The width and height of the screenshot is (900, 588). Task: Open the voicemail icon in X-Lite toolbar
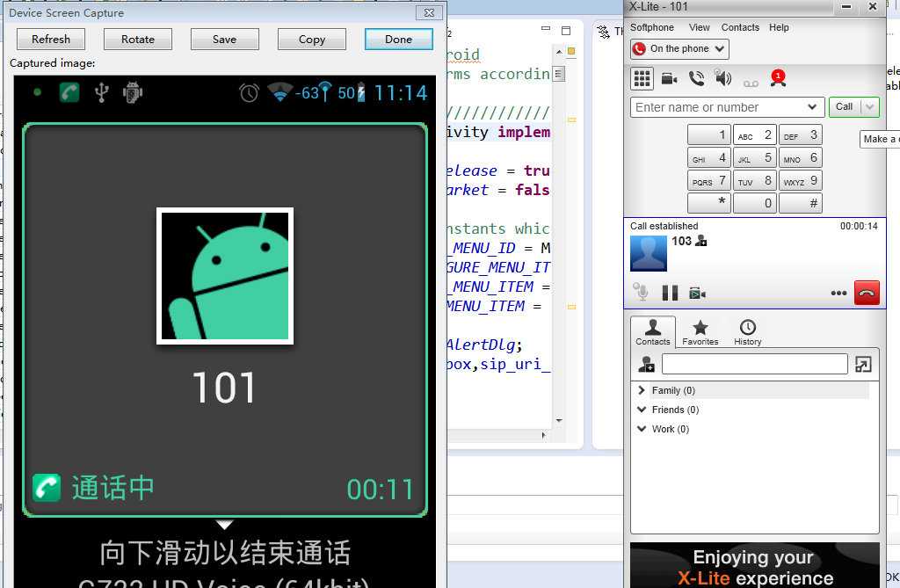click(751, 83)
